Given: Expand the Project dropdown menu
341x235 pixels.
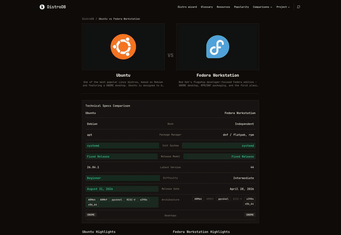Looking at the screenshot, I should coord(283,7).
